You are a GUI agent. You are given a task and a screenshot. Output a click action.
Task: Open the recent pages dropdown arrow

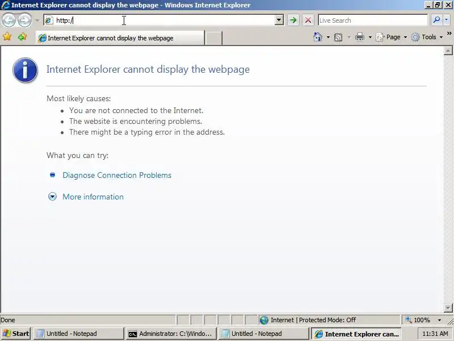tap(37, 20)
